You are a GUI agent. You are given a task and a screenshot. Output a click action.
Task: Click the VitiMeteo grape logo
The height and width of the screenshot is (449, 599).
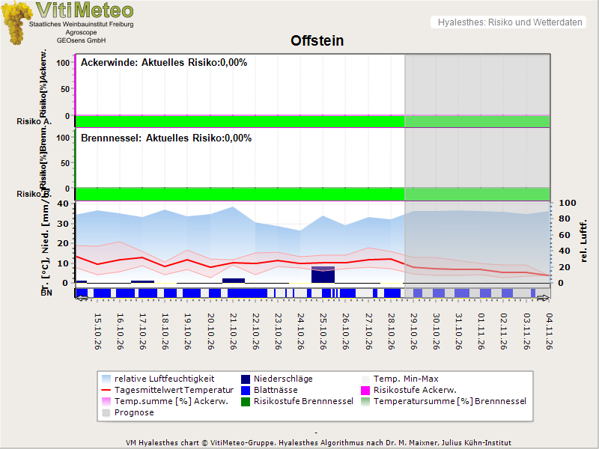(16, 23)
